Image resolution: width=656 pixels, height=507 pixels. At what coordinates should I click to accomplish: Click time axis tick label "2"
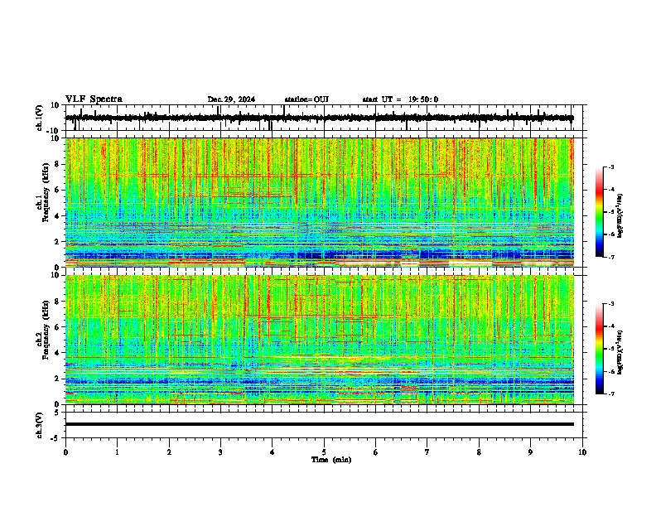169,452
